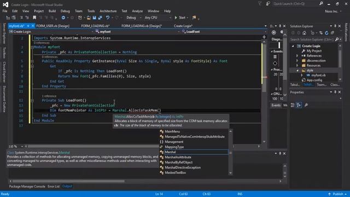Switch to Package Manager Console tab
This screenshot has width=350, height=197.
(27, 186)
